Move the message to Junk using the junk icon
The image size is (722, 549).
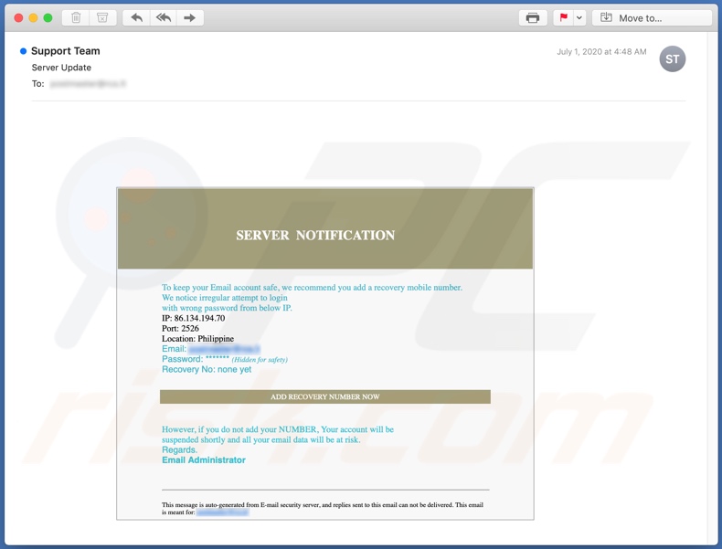(x=102, y=18)
